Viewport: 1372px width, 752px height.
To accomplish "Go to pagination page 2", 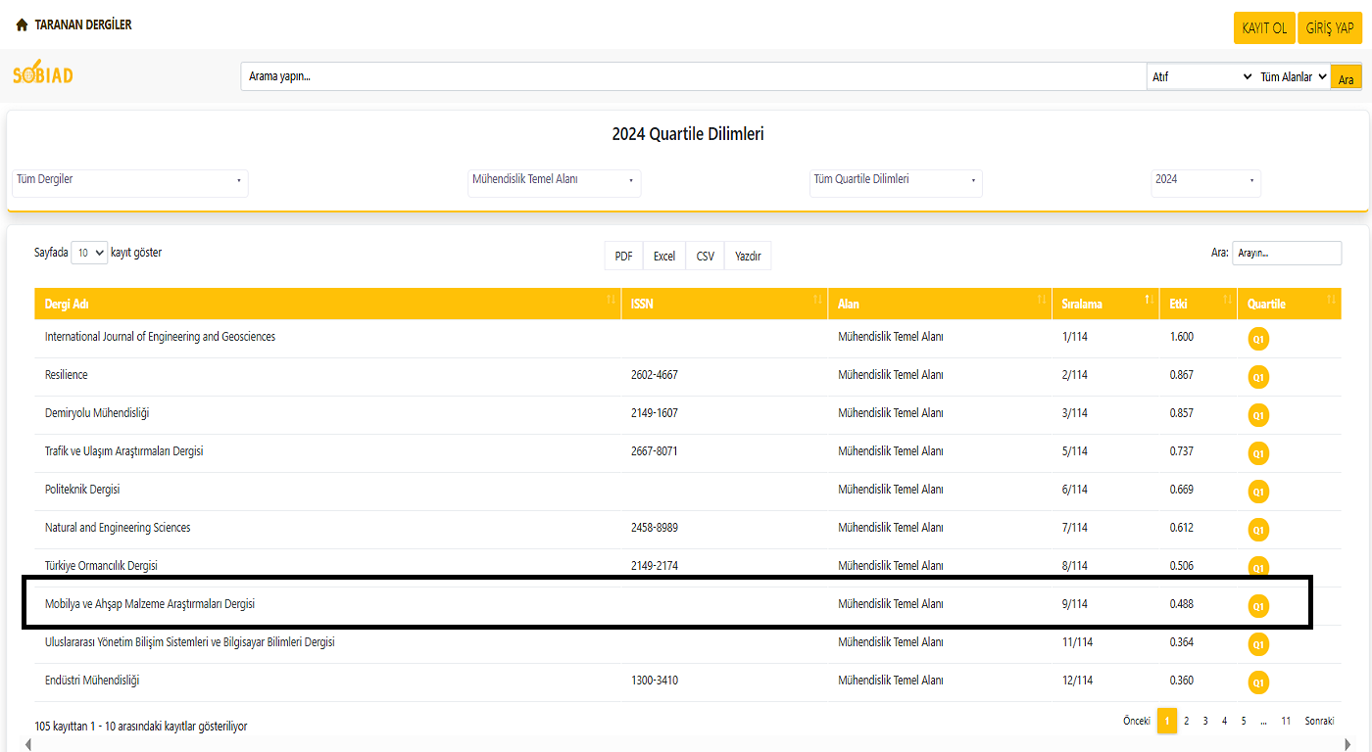I will pos(1186,721).
